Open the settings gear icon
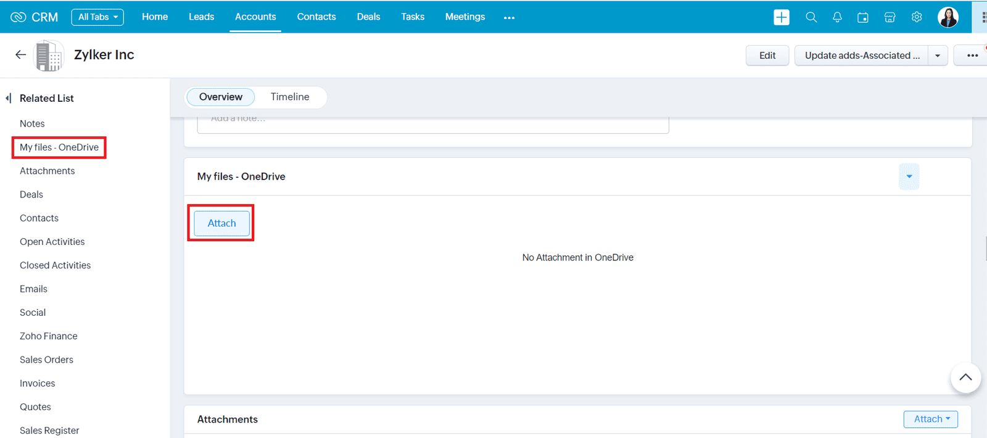This screenshot has width=987, height=438. pos(917,17)
